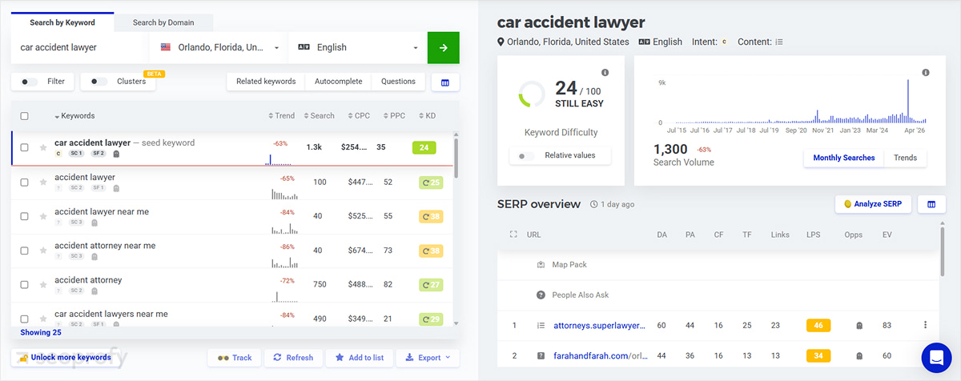Click the green KD 24 badge
Image resolution: width=961 pixels, height=381 pixels.
pos(424,147)
